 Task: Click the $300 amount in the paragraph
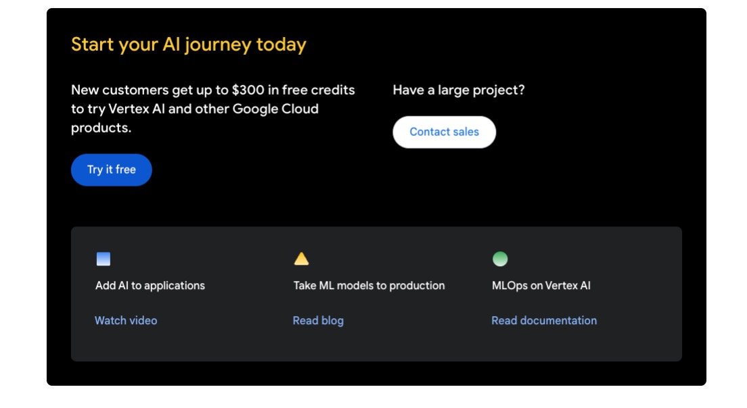[x=247, y=90]
